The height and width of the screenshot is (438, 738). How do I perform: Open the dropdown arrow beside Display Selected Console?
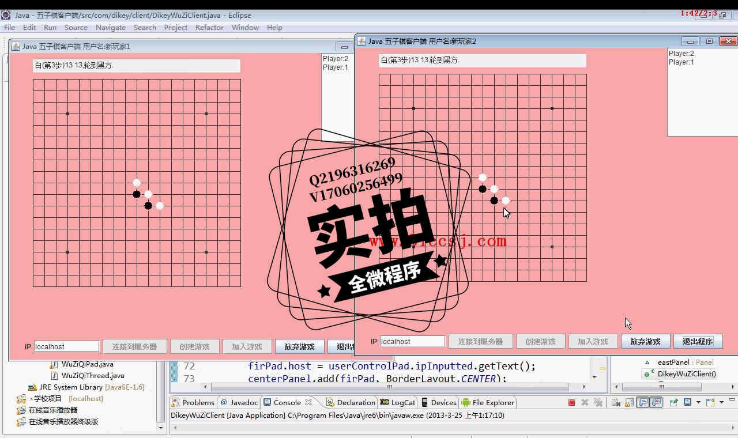(x=698, y=402)
